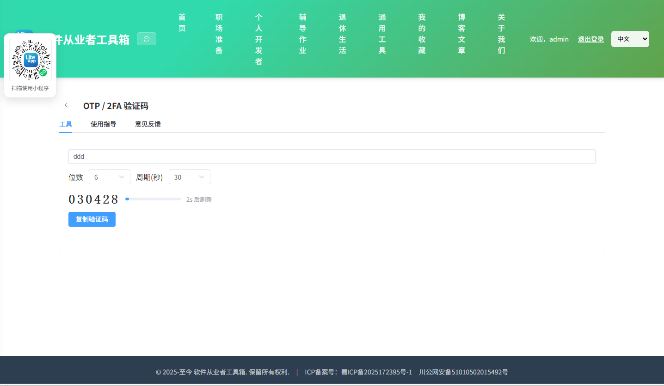Click the OTP / 2FA 验证码 heading

click(x=116, y=106)
